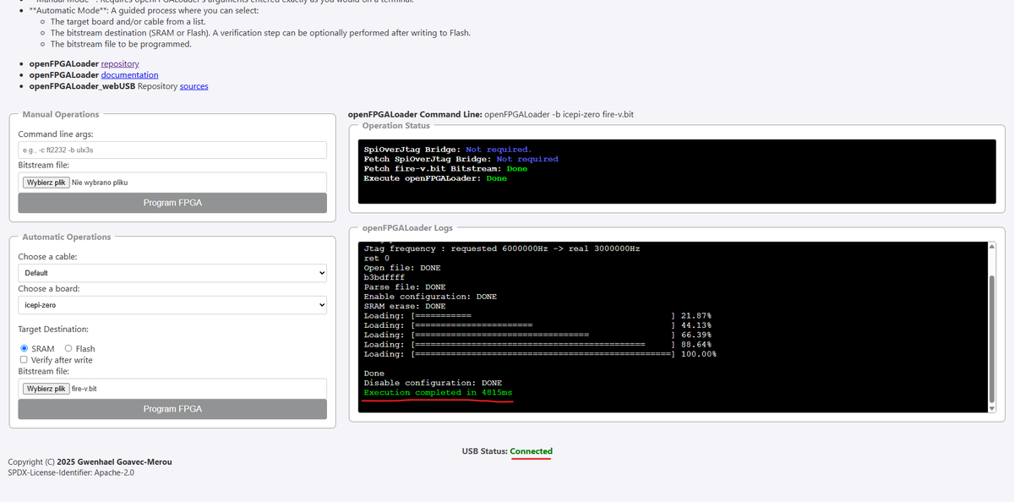Open the openFPGALoader documentation link
Image resolution: width=1014 pixels, height=502 pixels.
tap(129, 74)
